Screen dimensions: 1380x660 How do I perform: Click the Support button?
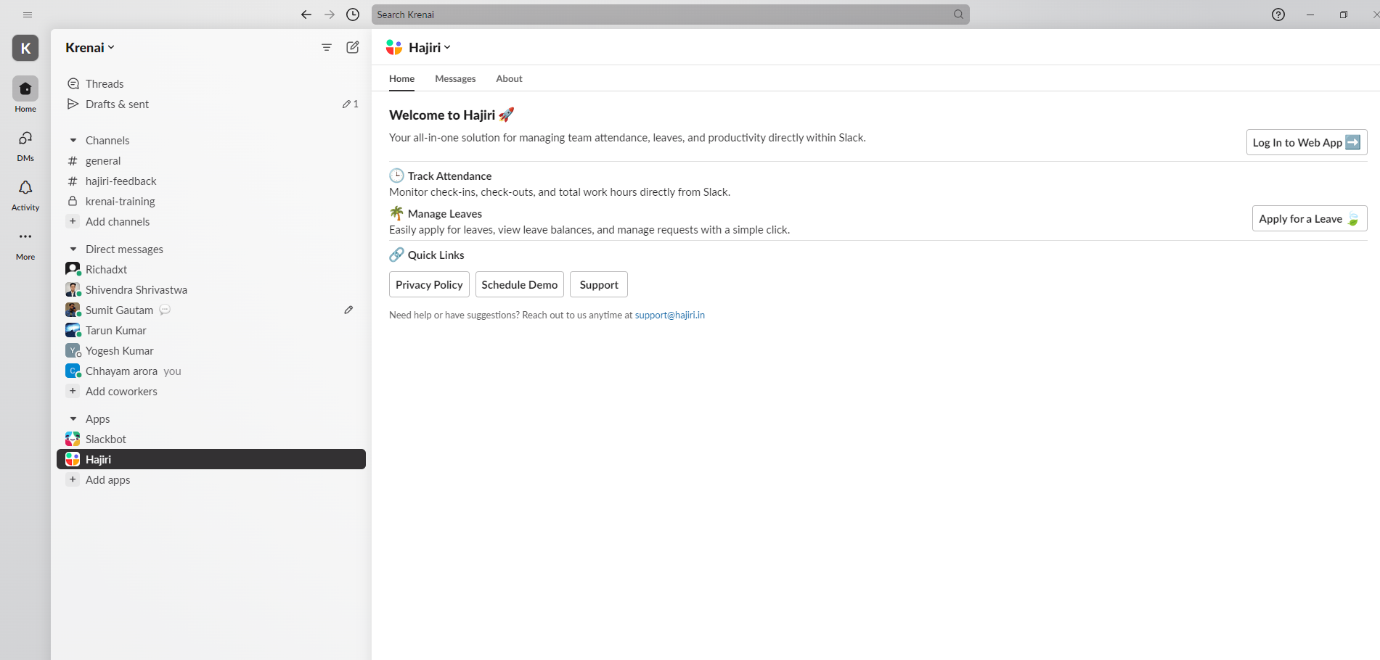click(599, 284)
